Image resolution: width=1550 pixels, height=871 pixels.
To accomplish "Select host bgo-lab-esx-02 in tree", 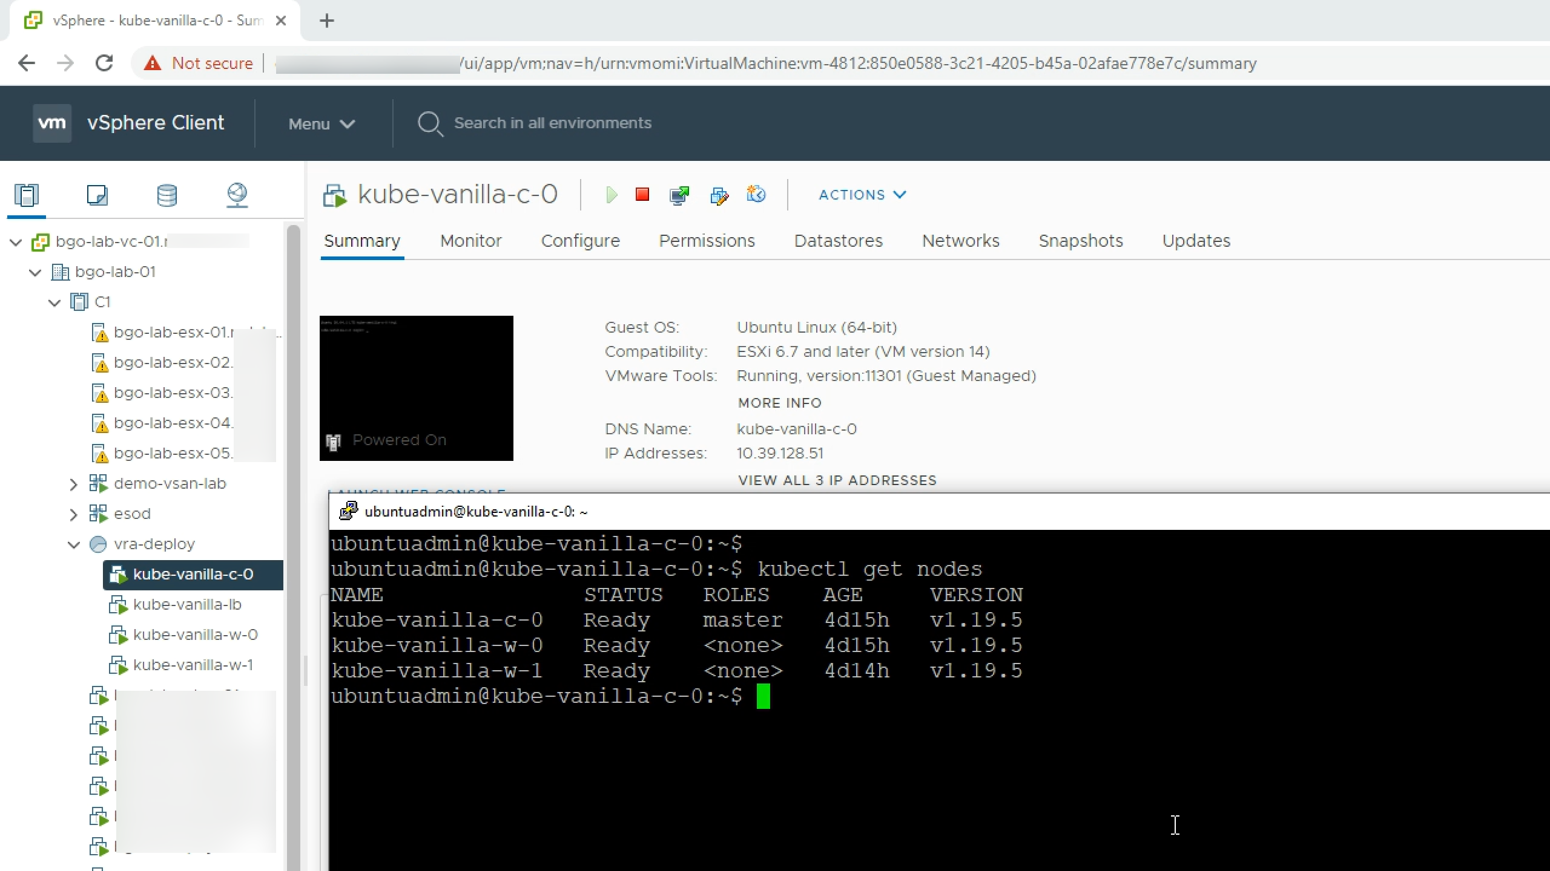I will point(173,363).
